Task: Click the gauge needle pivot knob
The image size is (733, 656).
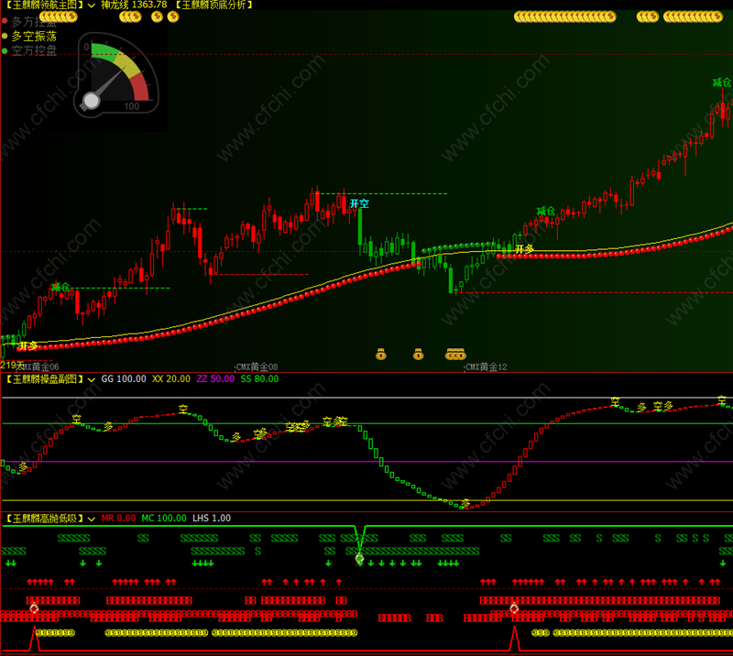Action: pos(91,101)
